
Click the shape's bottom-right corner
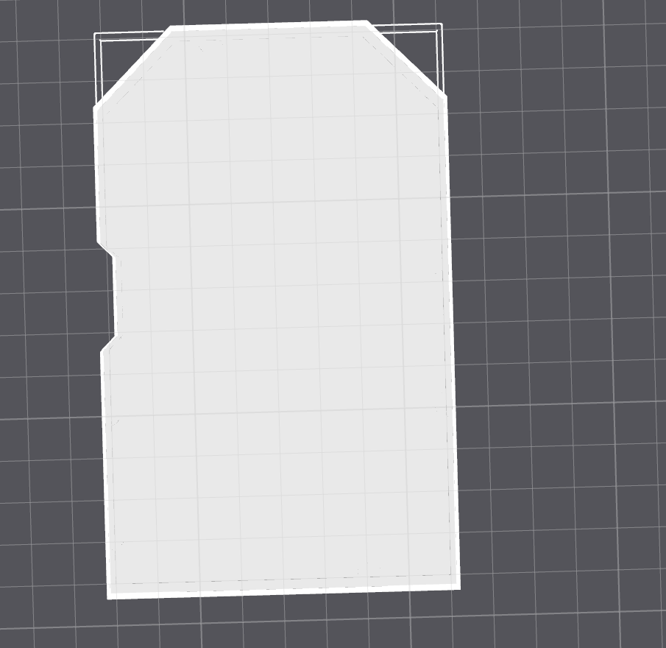457,585
